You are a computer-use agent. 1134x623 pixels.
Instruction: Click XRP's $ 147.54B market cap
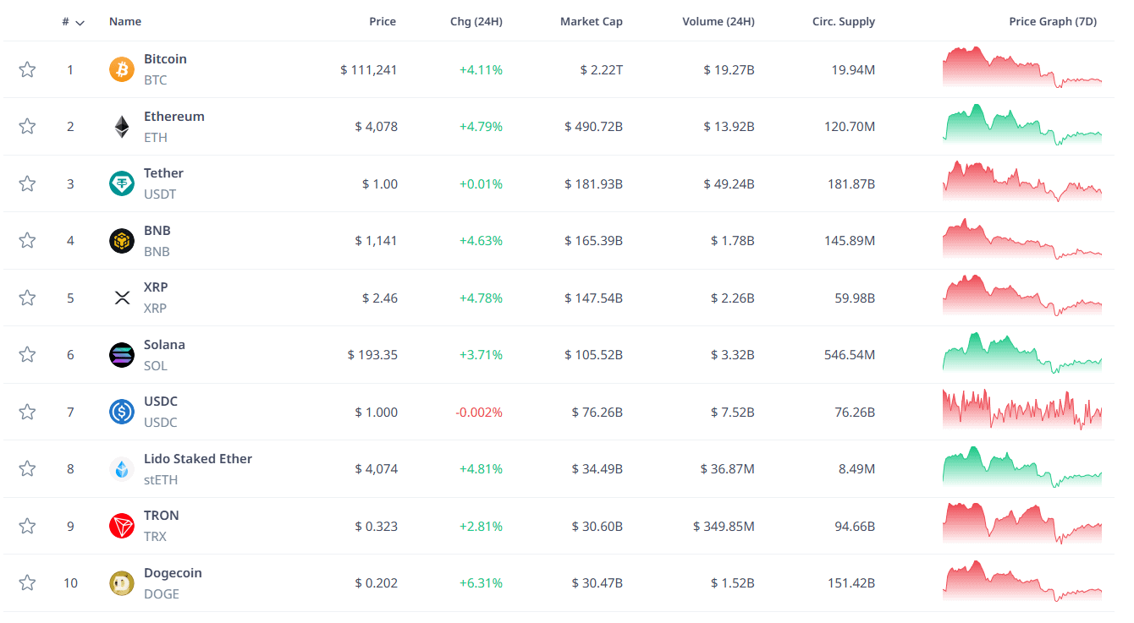coord(594,298)
